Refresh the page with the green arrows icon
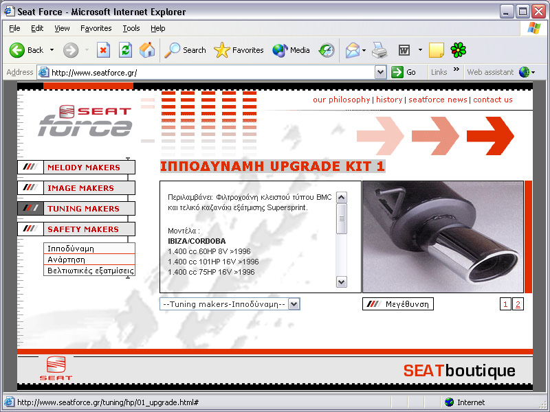This screenshot has height=412, width=550. click(x=125, y=50)
